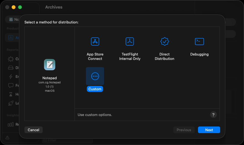Open help with the question mark button
The height and width of the screenshot is (145, 244).
click(x=213, y=115)
